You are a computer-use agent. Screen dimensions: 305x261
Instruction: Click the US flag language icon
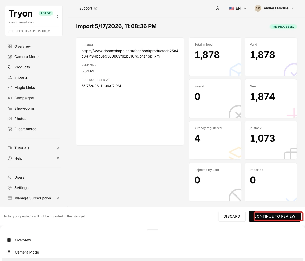(231, 8)
